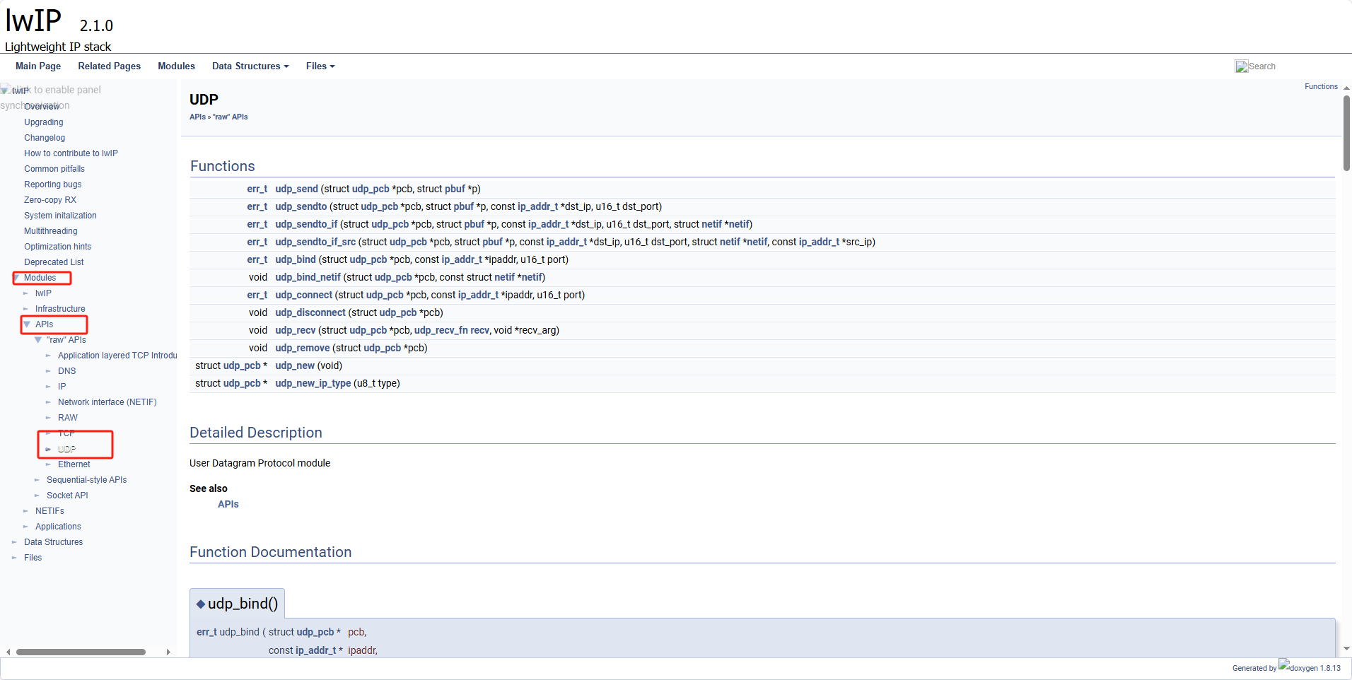Collapse the "raw" APIs node arrow
The width and height of the screenshot is (1352, 680).
coord(38,340)
